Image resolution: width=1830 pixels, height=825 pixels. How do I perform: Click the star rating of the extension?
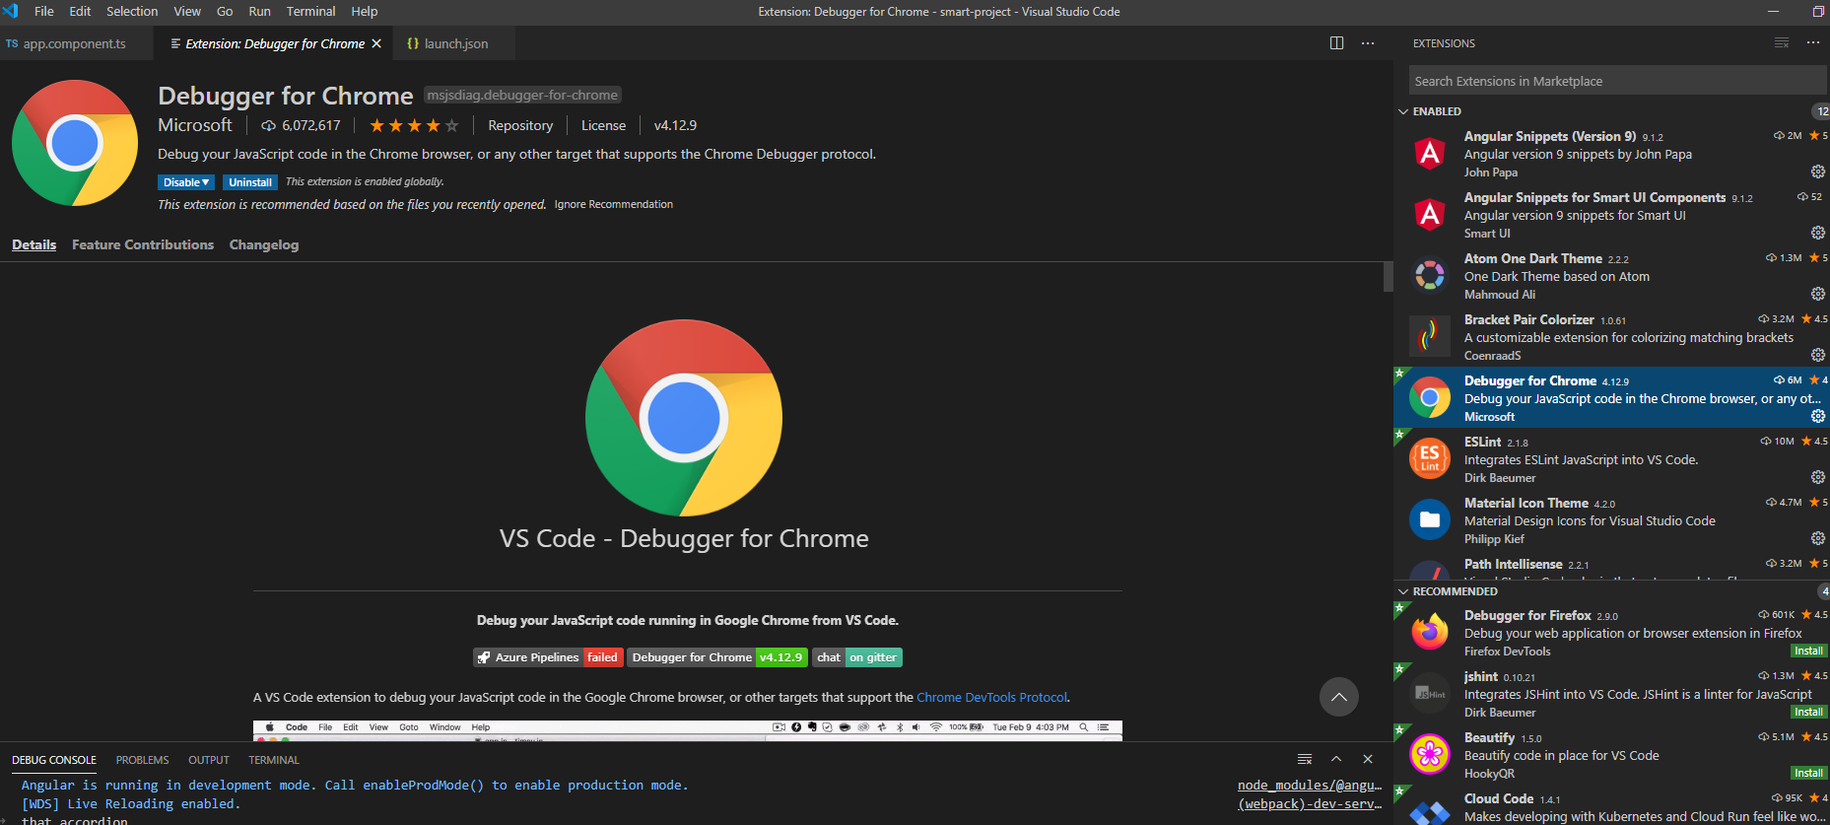414,125
